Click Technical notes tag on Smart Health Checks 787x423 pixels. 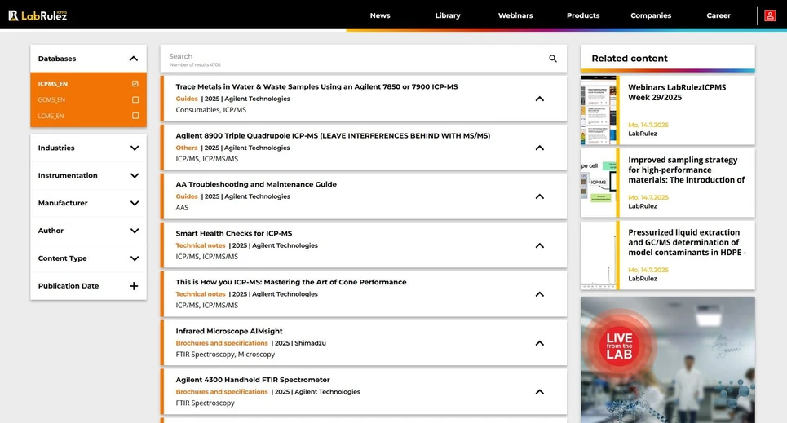pos(201,245)
